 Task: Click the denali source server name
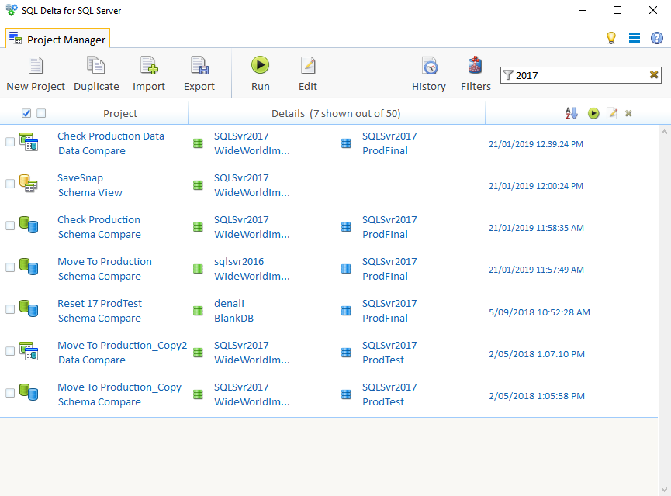(x=230, y=304)
